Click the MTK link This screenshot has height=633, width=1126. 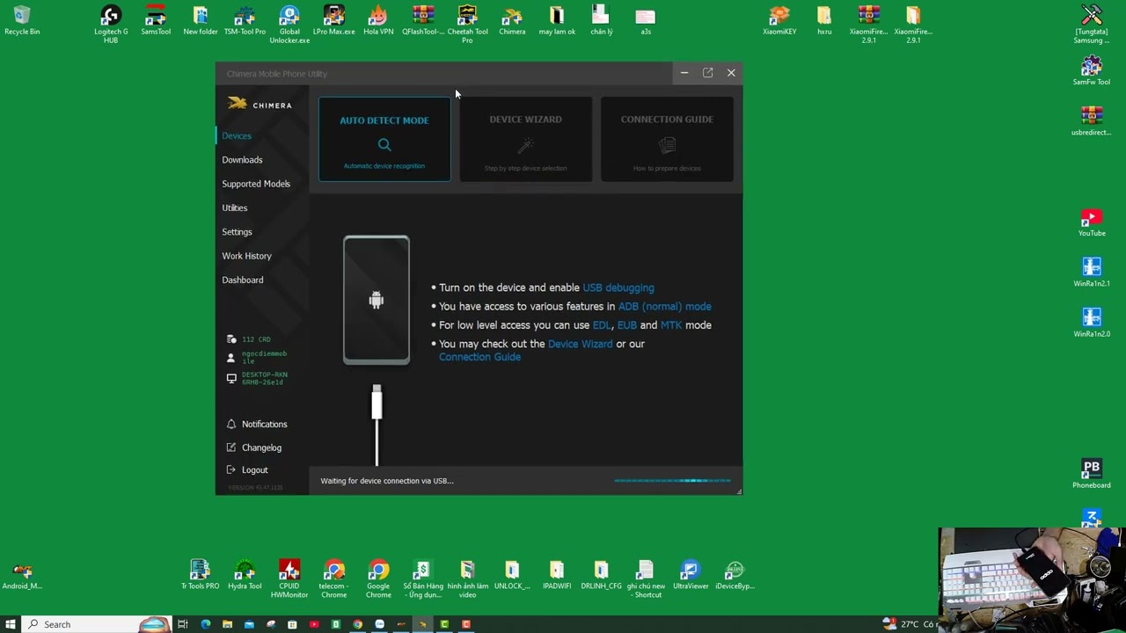point(671,325)
